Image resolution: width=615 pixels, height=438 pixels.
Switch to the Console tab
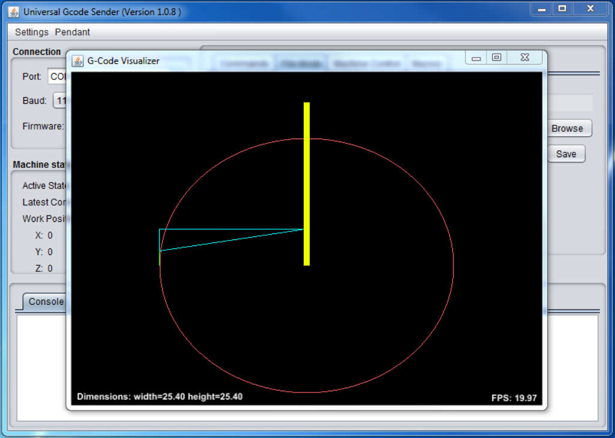click(x=46, y=301)
